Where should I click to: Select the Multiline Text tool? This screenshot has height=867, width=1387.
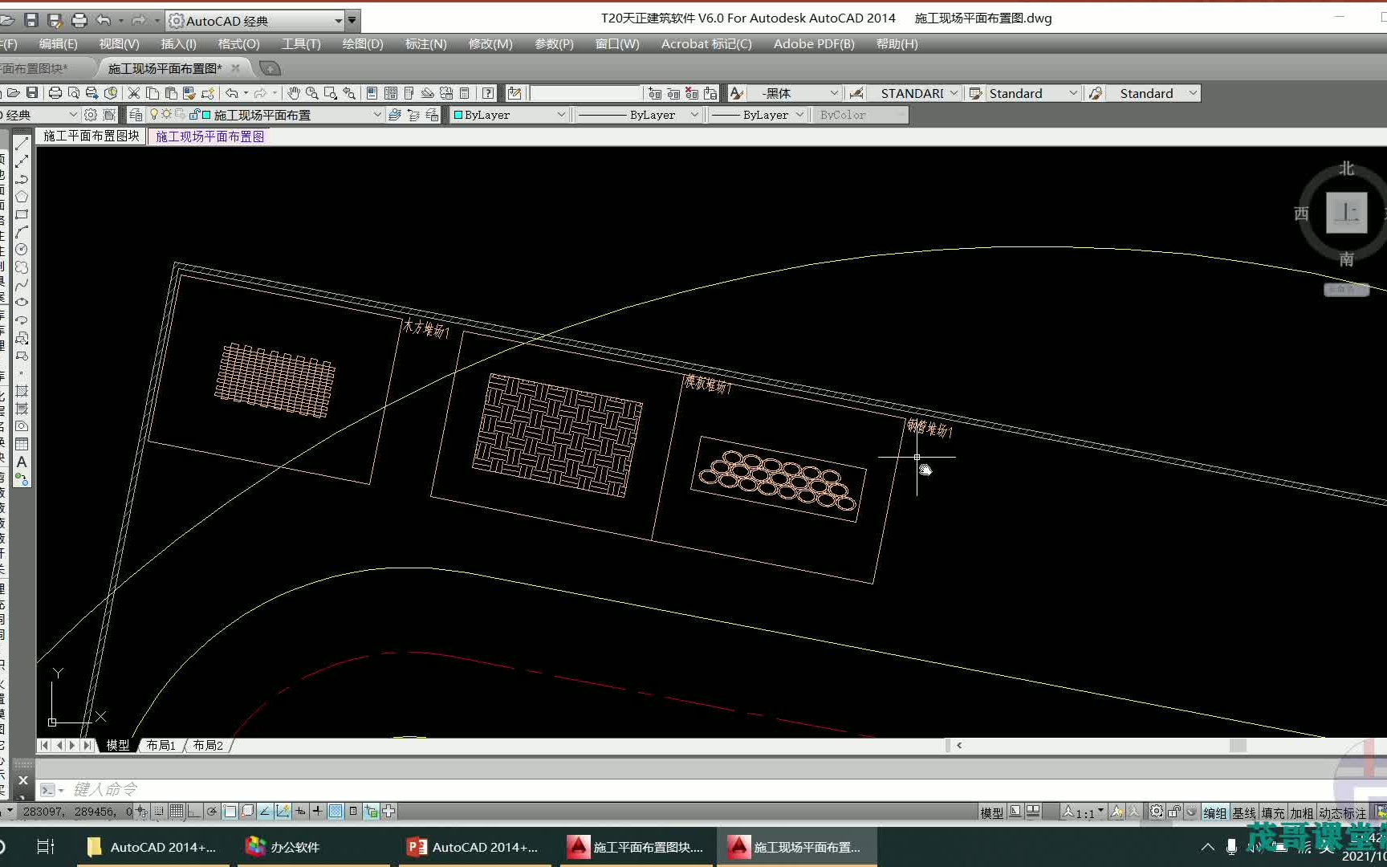click(22, 462)
